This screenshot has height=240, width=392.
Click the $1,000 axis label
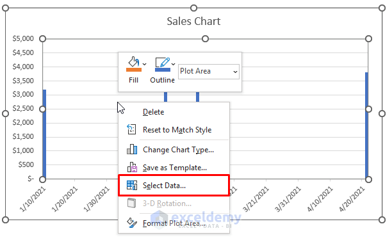pos(23,150)
